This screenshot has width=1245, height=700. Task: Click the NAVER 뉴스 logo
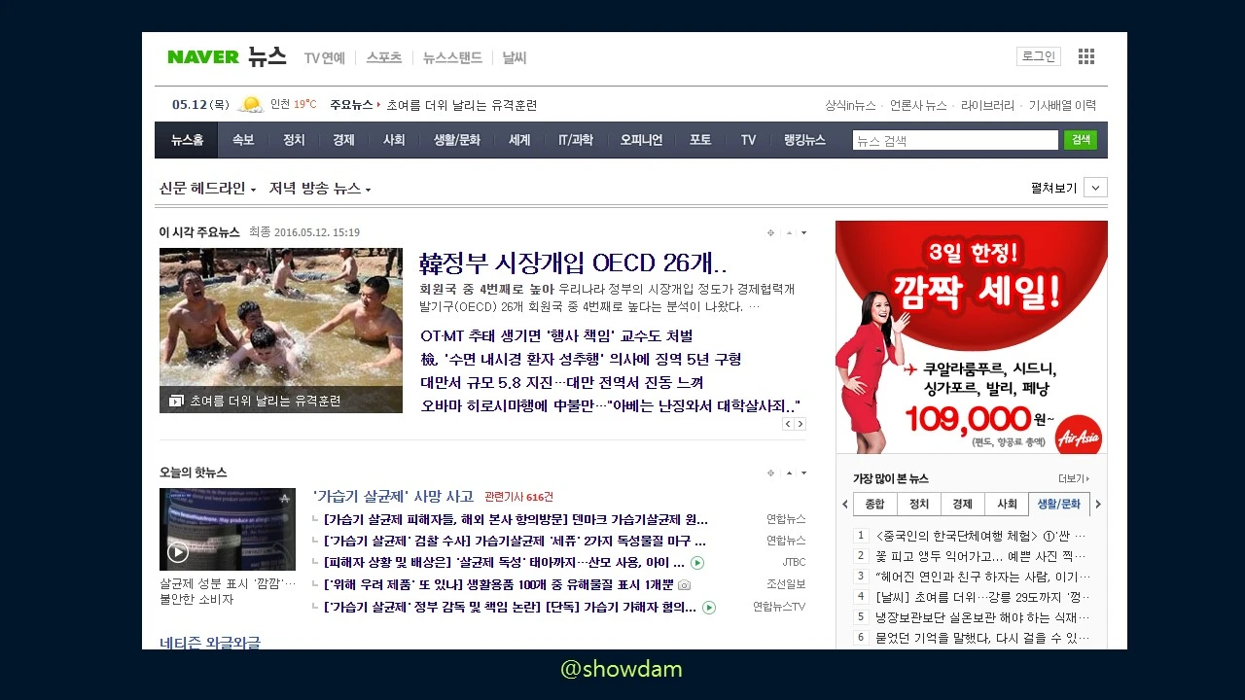pos(226,56)
